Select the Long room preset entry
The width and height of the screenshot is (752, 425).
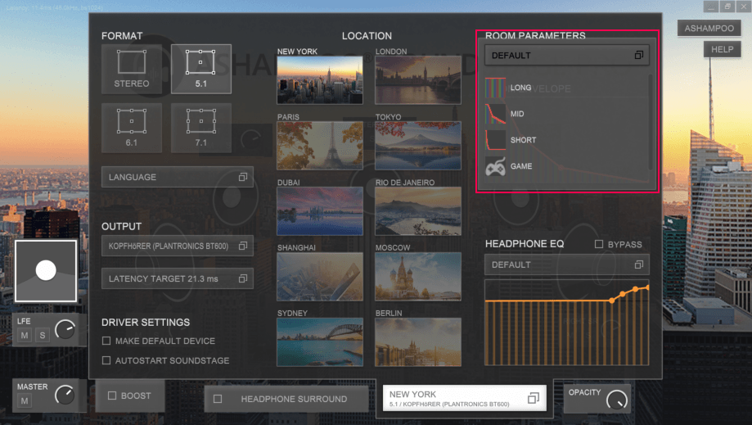[566, 88]
